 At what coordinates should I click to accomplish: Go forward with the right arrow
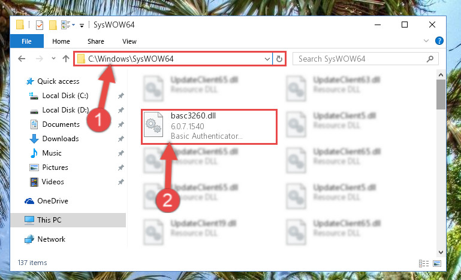pyautogui.click(x=39, y=59)
